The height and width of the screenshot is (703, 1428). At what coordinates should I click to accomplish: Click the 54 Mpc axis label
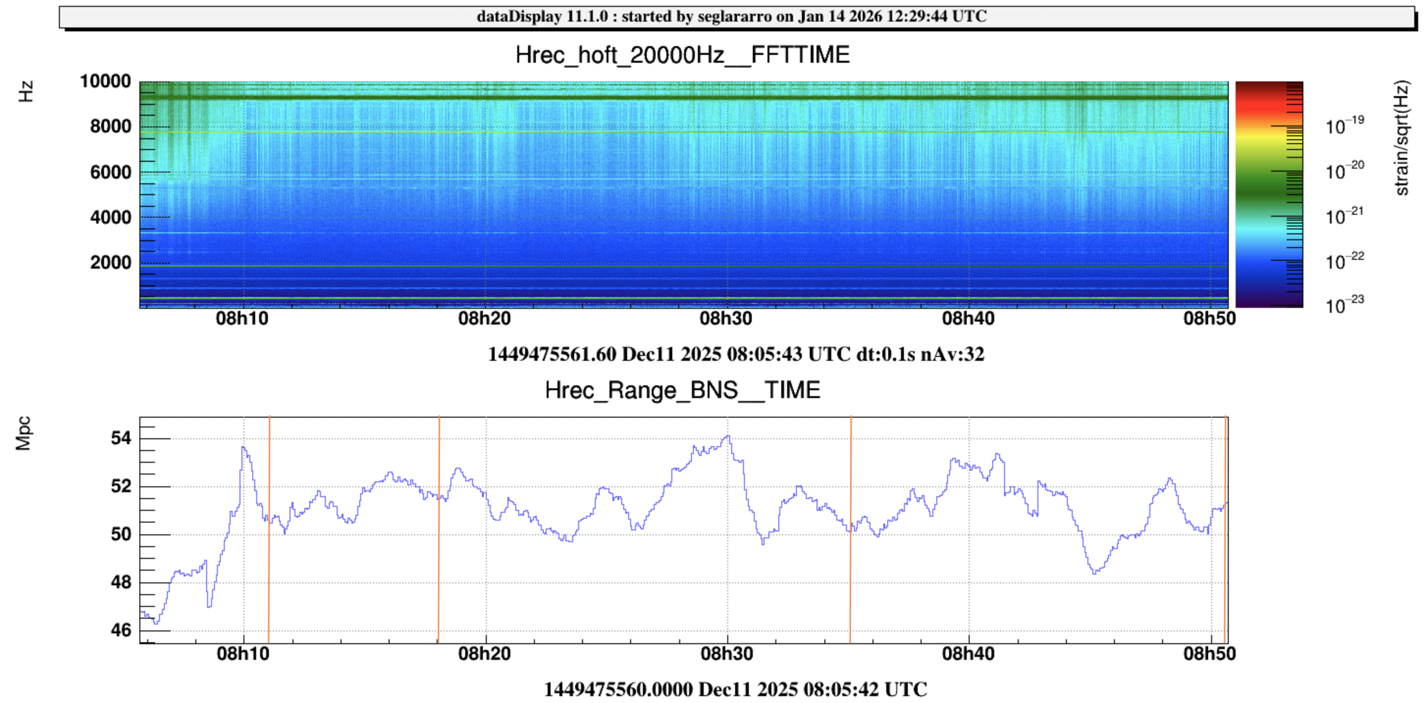pos(121,438)
